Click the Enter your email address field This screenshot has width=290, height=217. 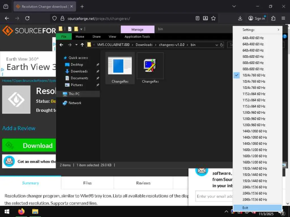point(214,196)
